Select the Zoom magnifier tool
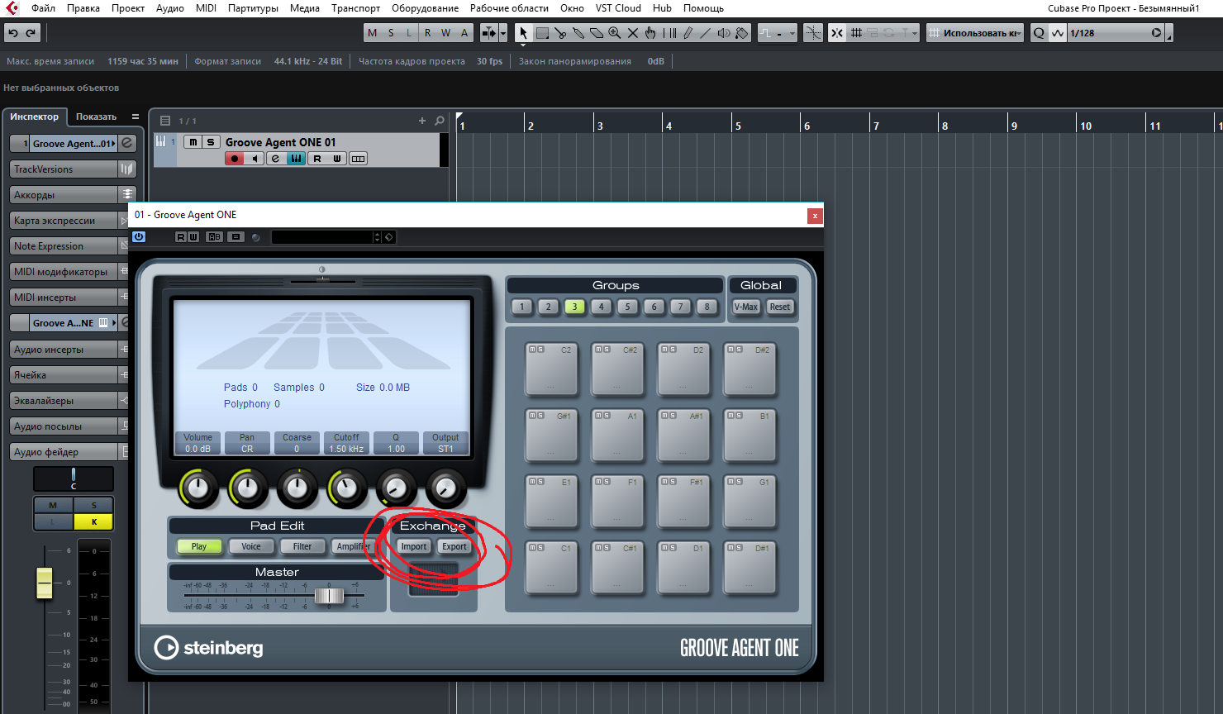The width and height of the screenshot is (1223, 714). pyautogui.click(x=615, y=33)
